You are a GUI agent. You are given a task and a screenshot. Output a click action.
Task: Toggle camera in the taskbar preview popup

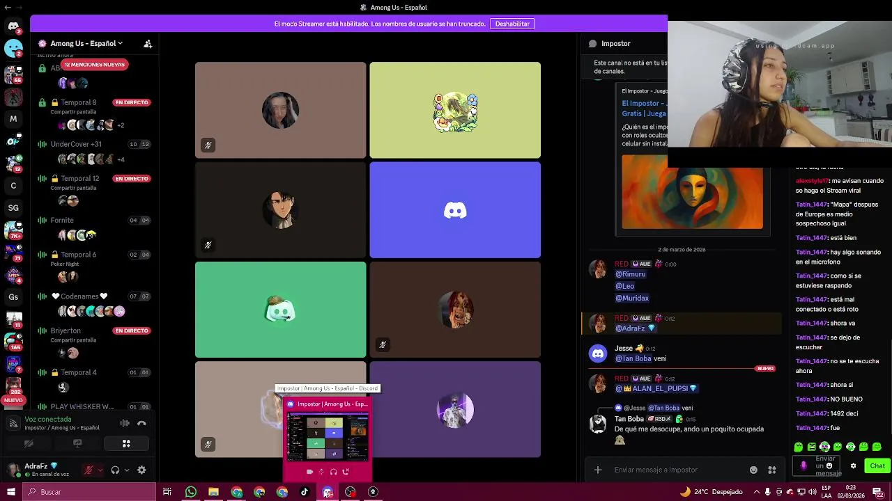point(309,472)
